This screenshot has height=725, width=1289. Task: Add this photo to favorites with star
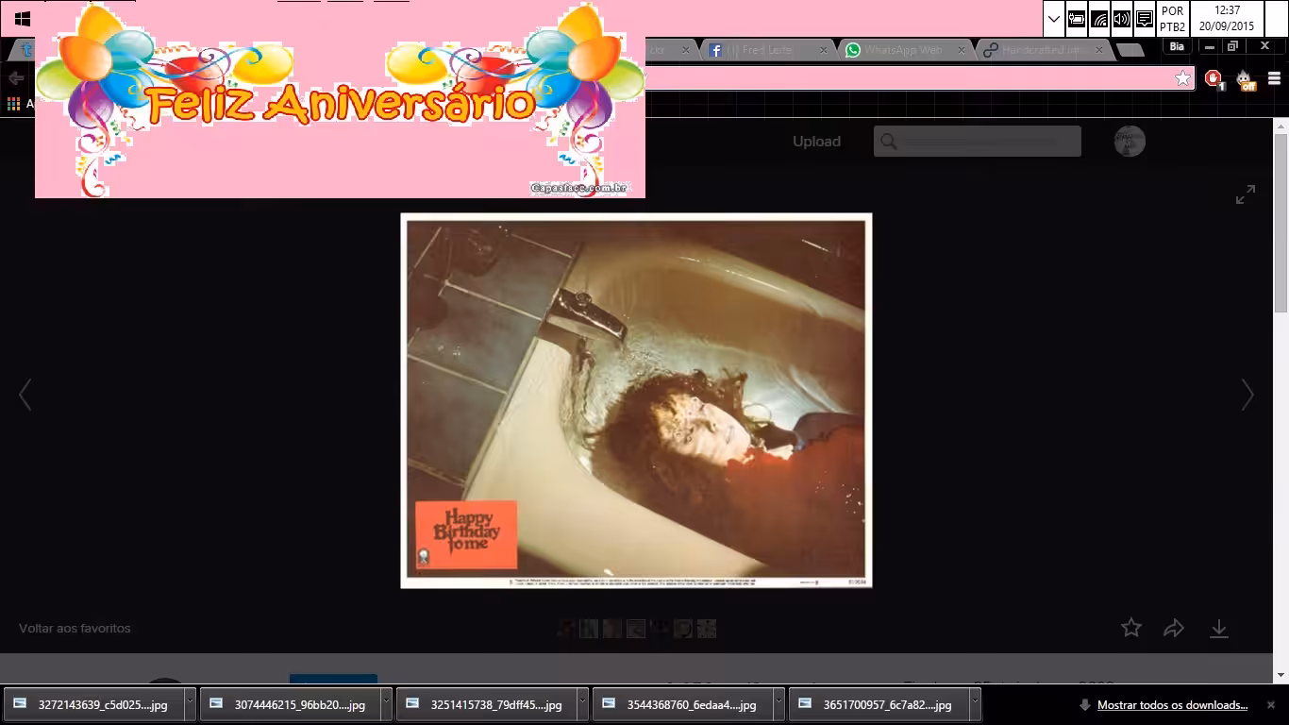[1131, 628]
